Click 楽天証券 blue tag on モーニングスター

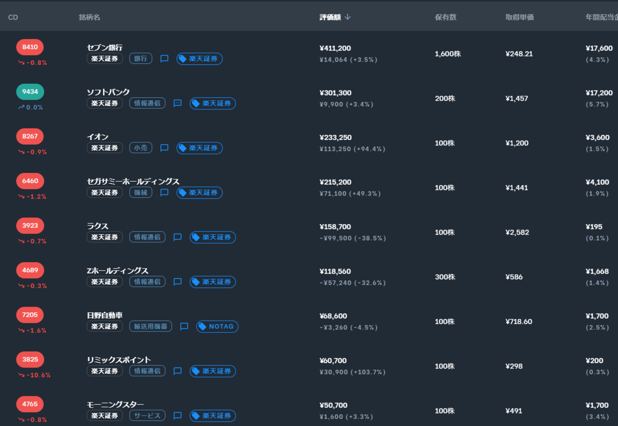(213, 416)
